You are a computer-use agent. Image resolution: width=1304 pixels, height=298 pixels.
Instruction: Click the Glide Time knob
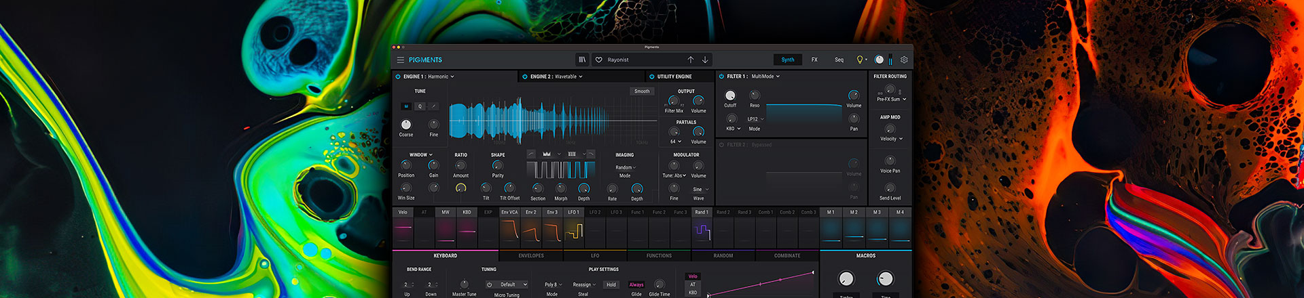[659, 284]
